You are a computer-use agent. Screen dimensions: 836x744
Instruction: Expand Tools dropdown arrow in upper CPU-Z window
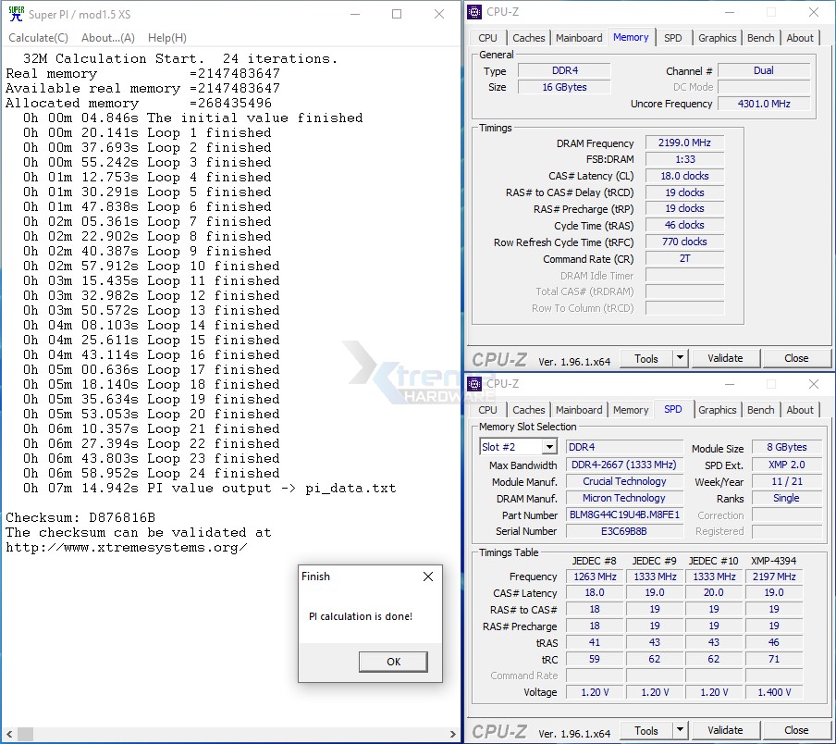pyautogui.click(x=680, y=358)
